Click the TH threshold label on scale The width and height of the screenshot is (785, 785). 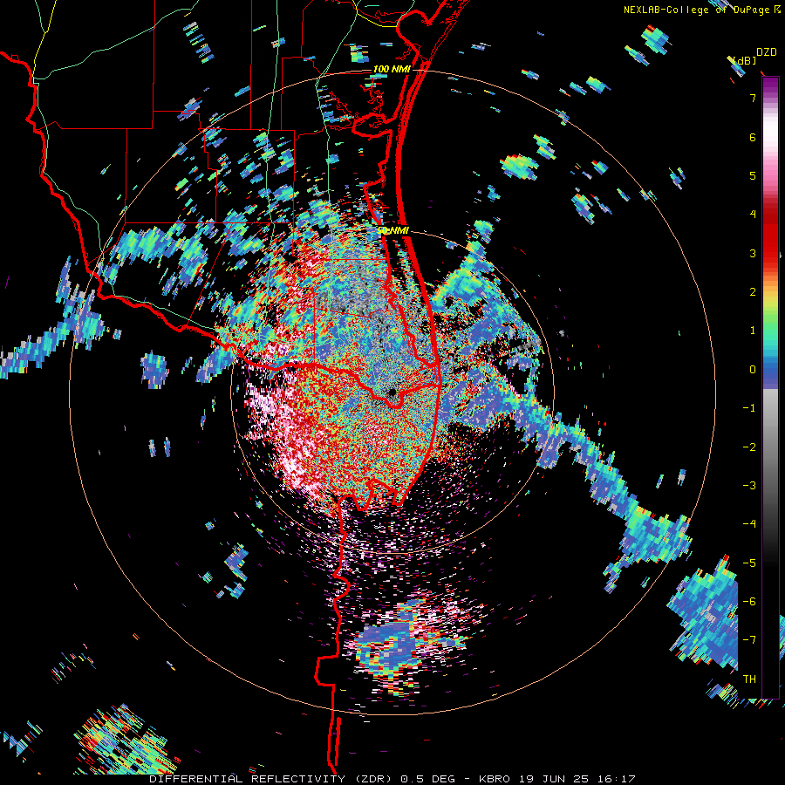click(749, 679)
